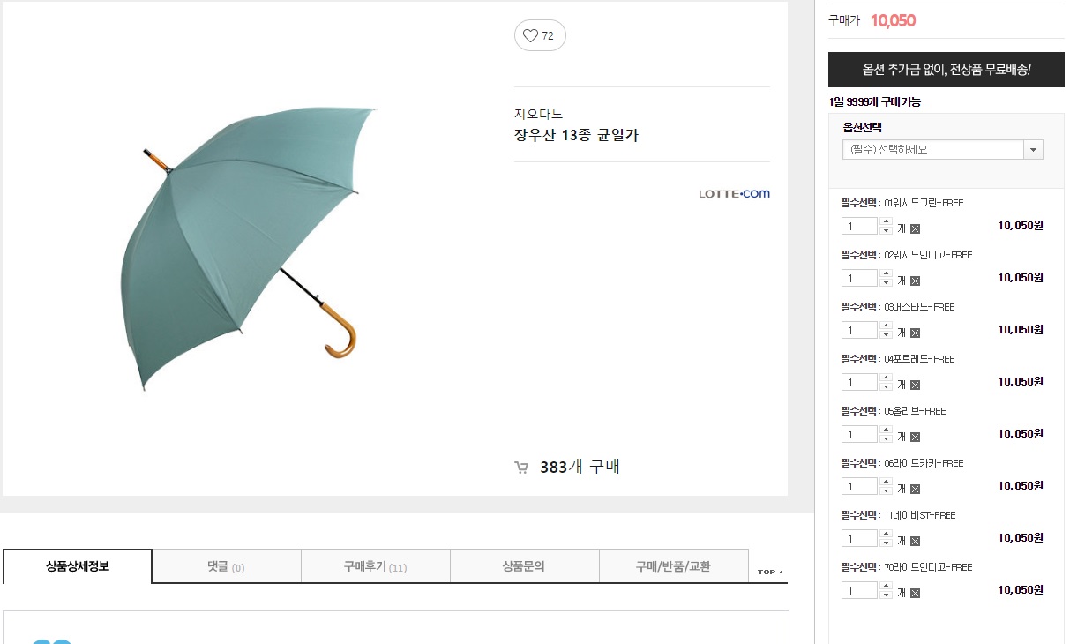Select the 상품문의 tab

(x=524, y=566)
